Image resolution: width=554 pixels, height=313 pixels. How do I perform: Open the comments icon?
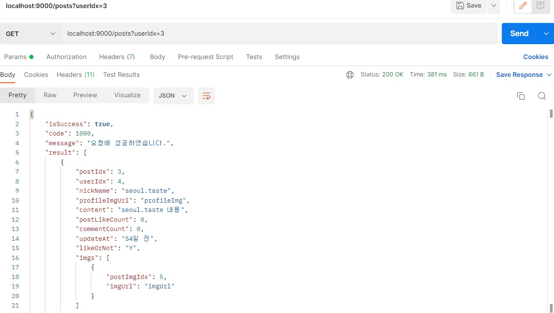click(x=540, y=6)
